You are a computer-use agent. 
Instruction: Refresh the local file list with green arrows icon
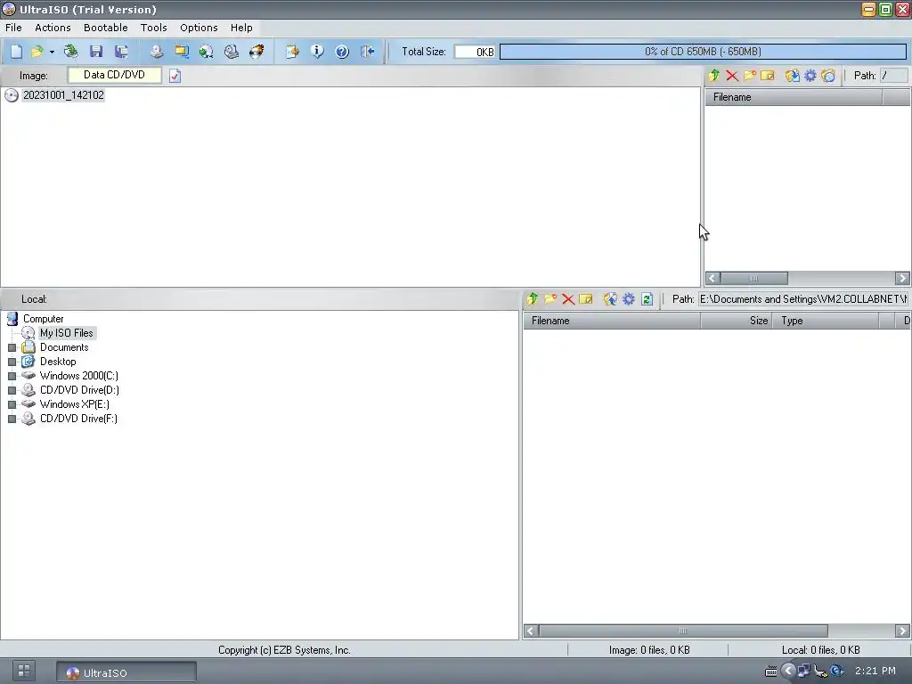click(647, 299)
